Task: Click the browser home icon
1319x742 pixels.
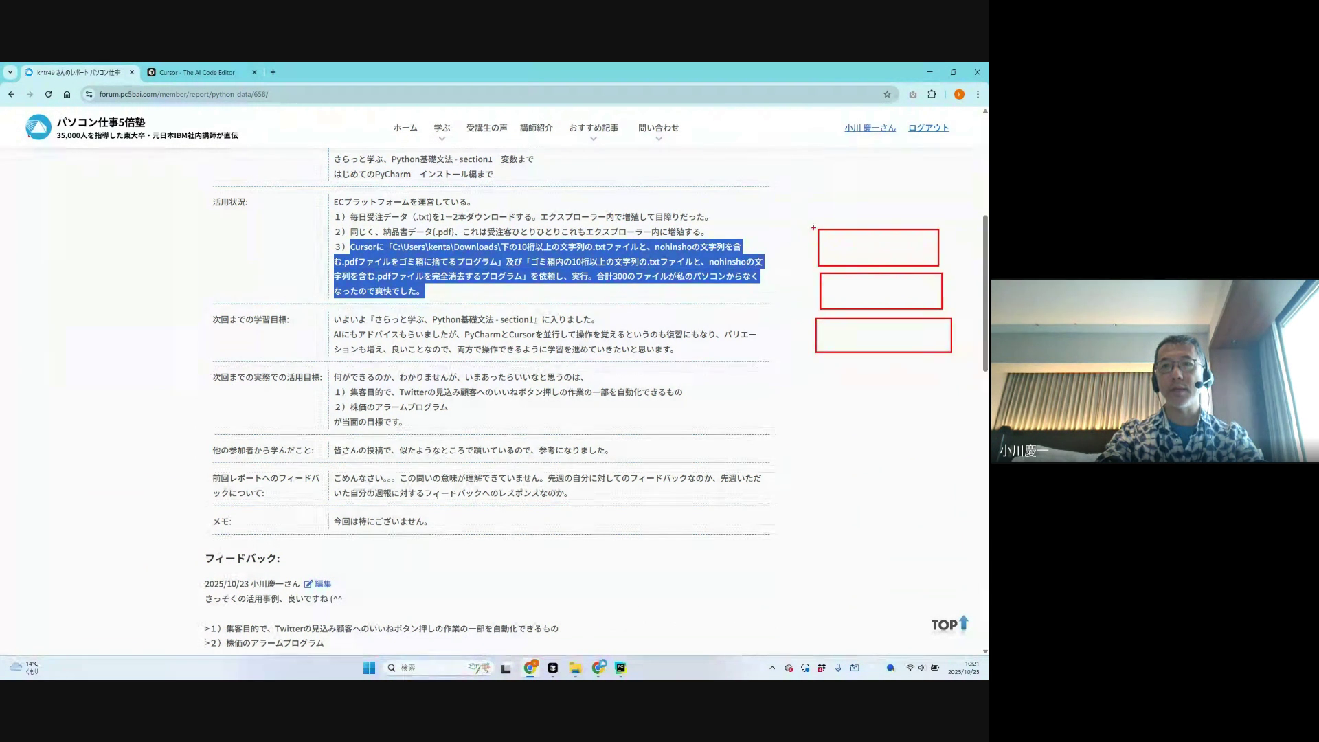Action: point(67,94)
